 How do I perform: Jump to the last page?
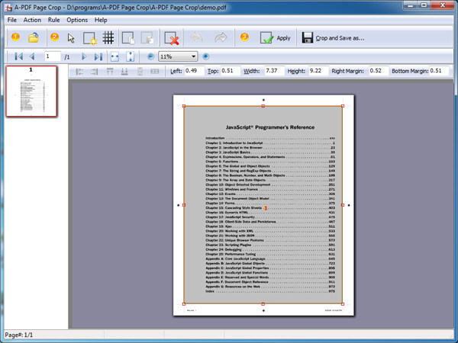[x=98, y=56]
